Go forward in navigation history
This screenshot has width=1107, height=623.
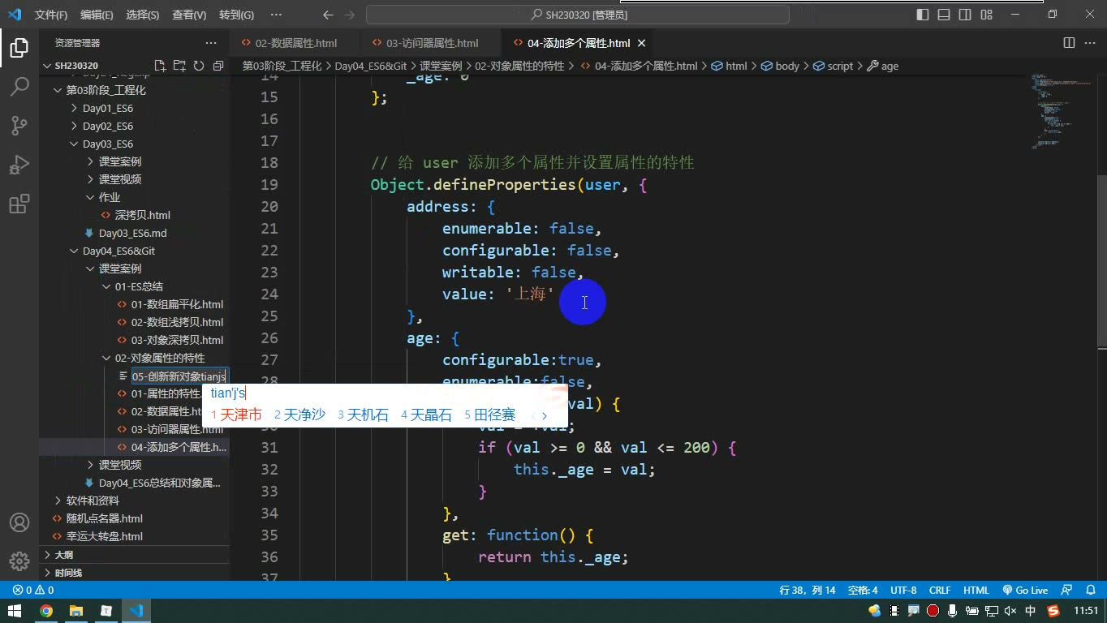click(351, 15)
